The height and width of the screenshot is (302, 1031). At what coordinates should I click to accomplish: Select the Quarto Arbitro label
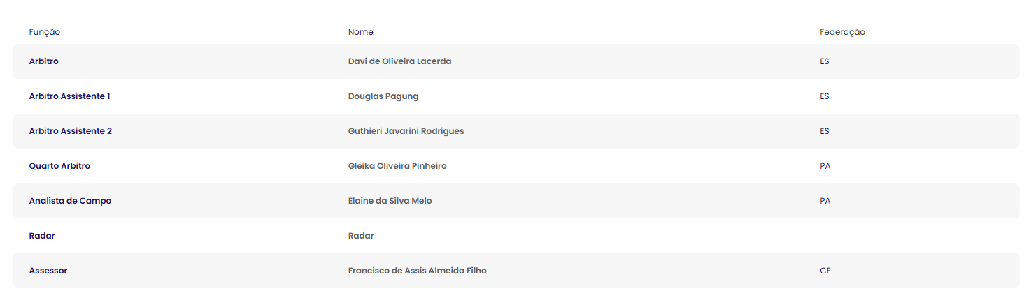tap(59, 166)
